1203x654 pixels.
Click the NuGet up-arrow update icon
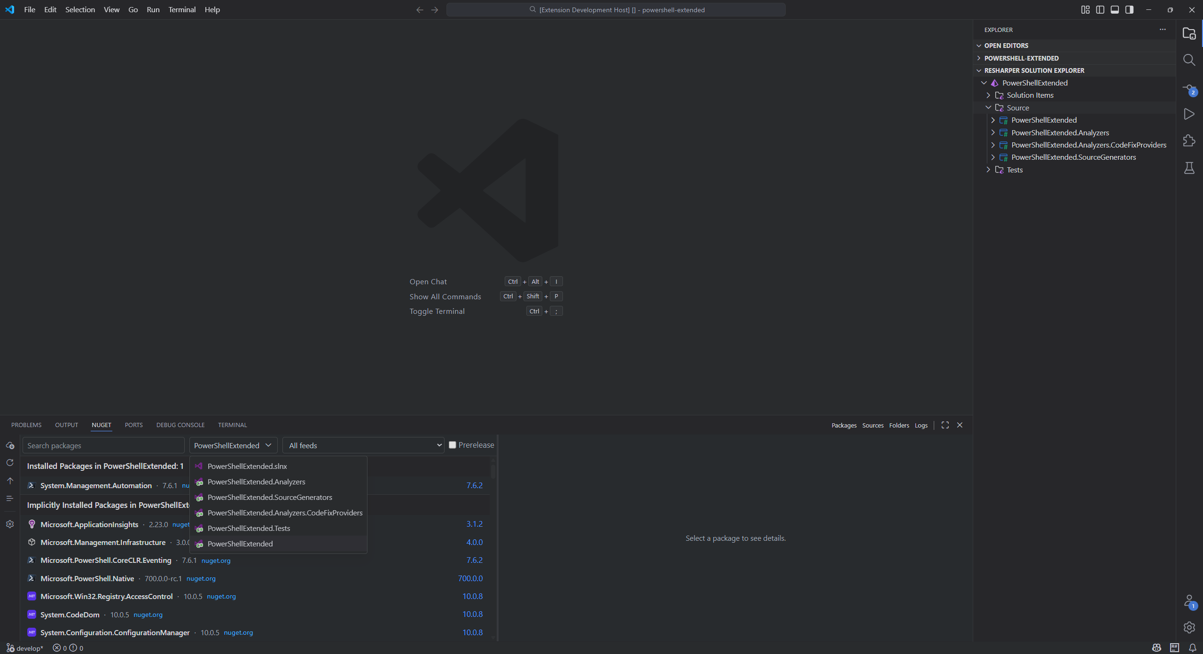[x=10, y=481]
